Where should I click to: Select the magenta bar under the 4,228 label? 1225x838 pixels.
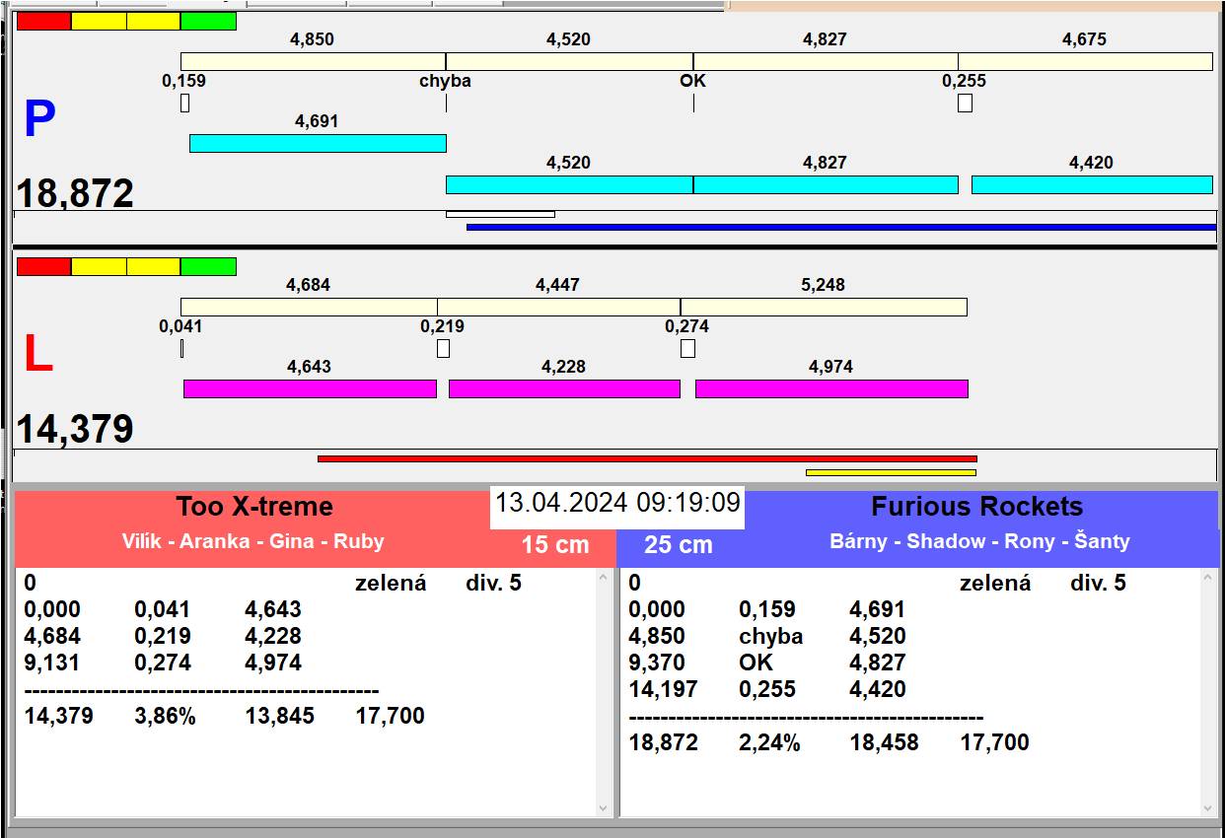(564, 388)
